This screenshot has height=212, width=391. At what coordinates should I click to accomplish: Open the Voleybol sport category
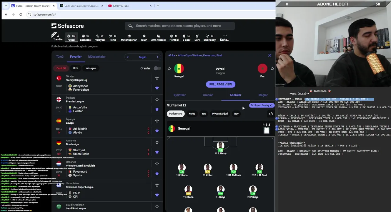point(100,38)
